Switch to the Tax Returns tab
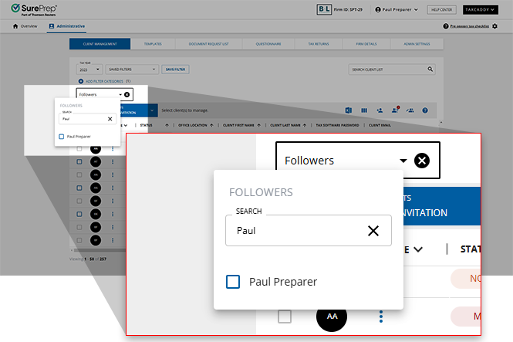This screenshot has width=513, height=342. click(x=319, y=44)
